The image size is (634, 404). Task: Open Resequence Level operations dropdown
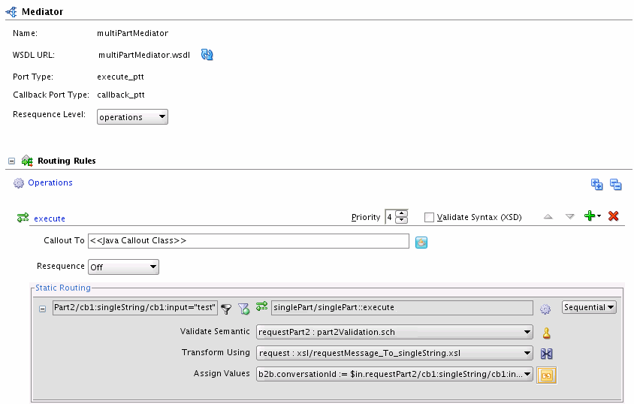(x=132, y=116)
